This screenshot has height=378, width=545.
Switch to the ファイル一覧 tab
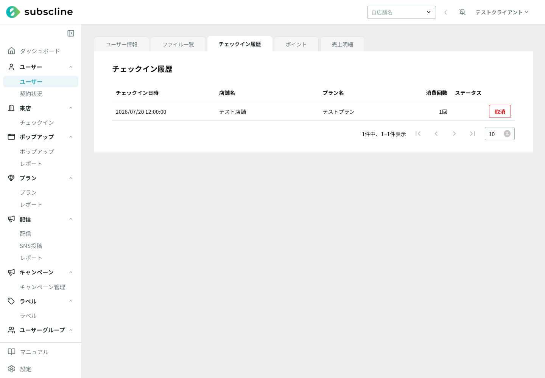178,44
